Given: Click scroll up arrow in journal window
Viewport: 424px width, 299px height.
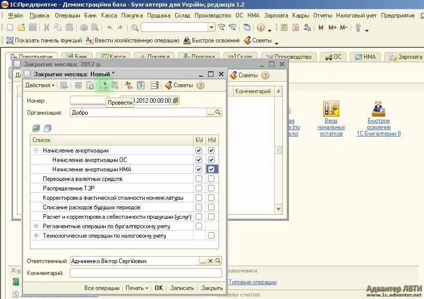Looking at the screenshot, I should click(278, 91).
